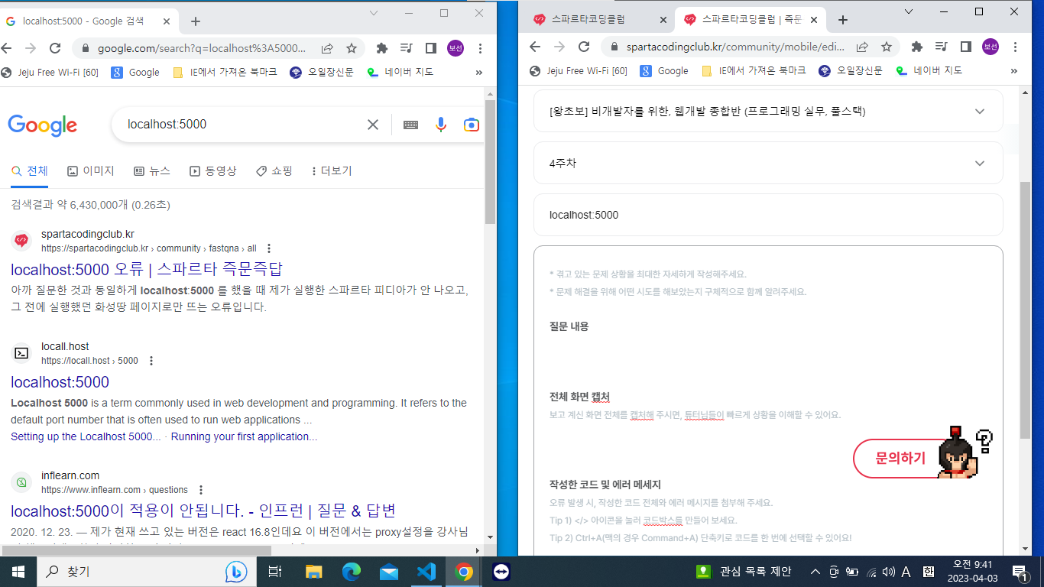The width and height of the screenshot is (1044, 587).
Task: Open side panel icon in left Chrome window
Action: click(x=431, y=48)
